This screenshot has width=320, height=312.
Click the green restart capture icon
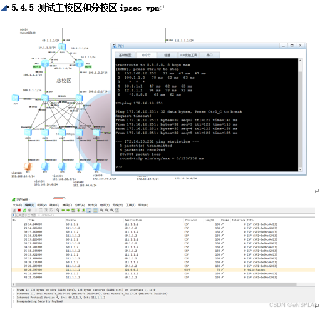pos(24,210)
